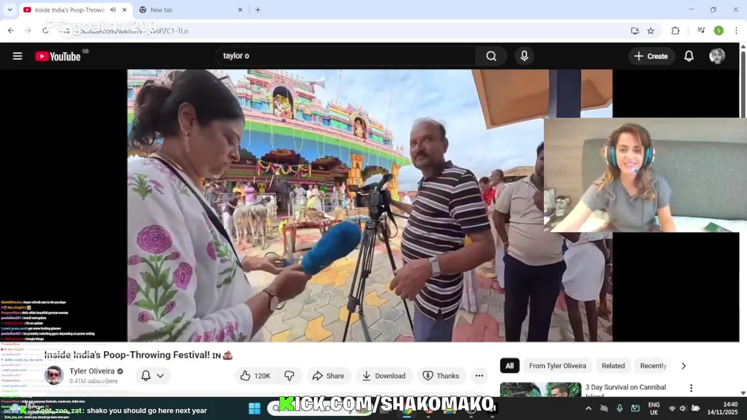Show hidden system tray icons
Image resolution: width=747 pixels, height=420 pixels.
coord(588,408)
